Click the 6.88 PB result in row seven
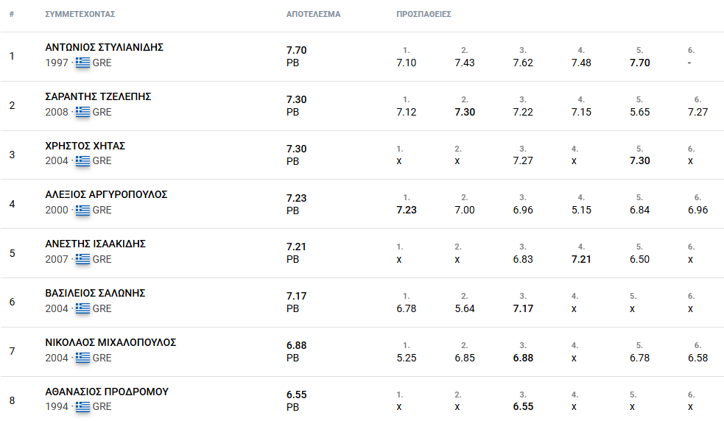 tap(296, 352)
